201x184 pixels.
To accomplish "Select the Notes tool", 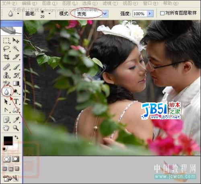I will (x=6, y=120).
